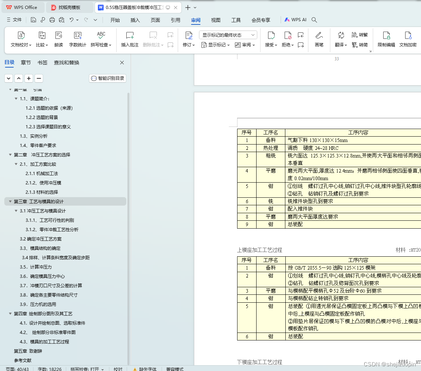Collapse 3.1 冲压工艺与模具设计 node
The image size is (421, 371).
click(x=16, y=211)
